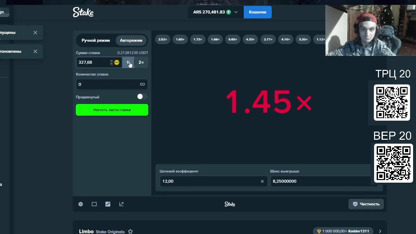Click the streamer webcam overlay

coord(370,31)
